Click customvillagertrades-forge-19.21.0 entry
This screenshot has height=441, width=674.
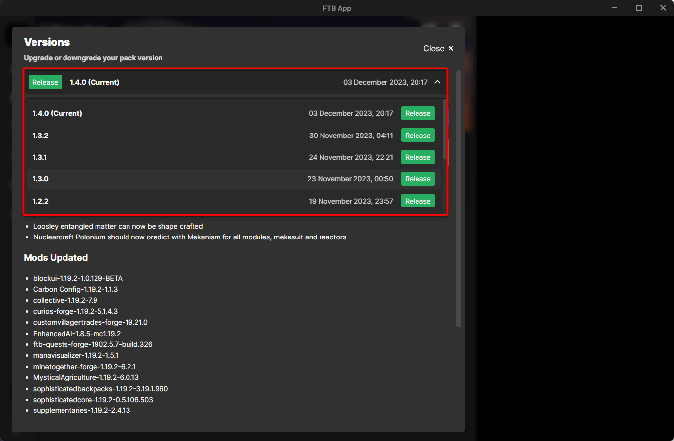pyautogui.click(x=91, y=322)
